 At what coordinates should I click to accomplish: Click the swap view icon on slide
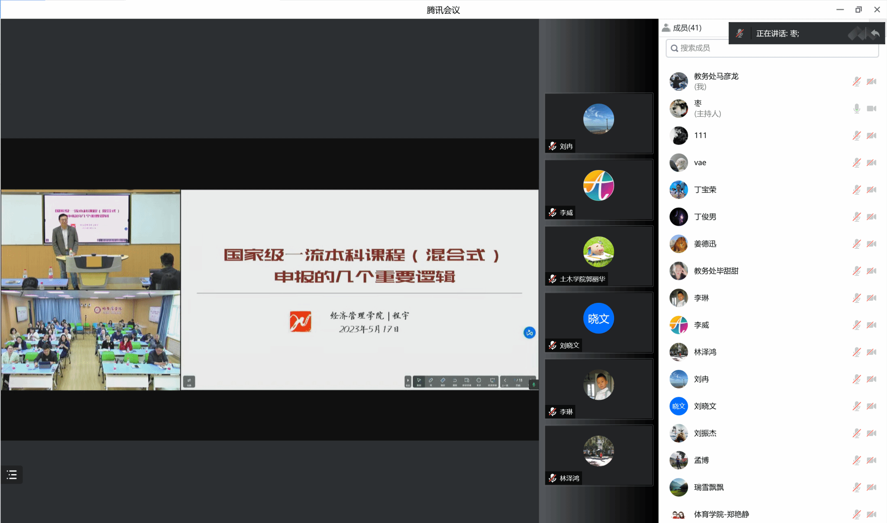click(x=189, y=381)
